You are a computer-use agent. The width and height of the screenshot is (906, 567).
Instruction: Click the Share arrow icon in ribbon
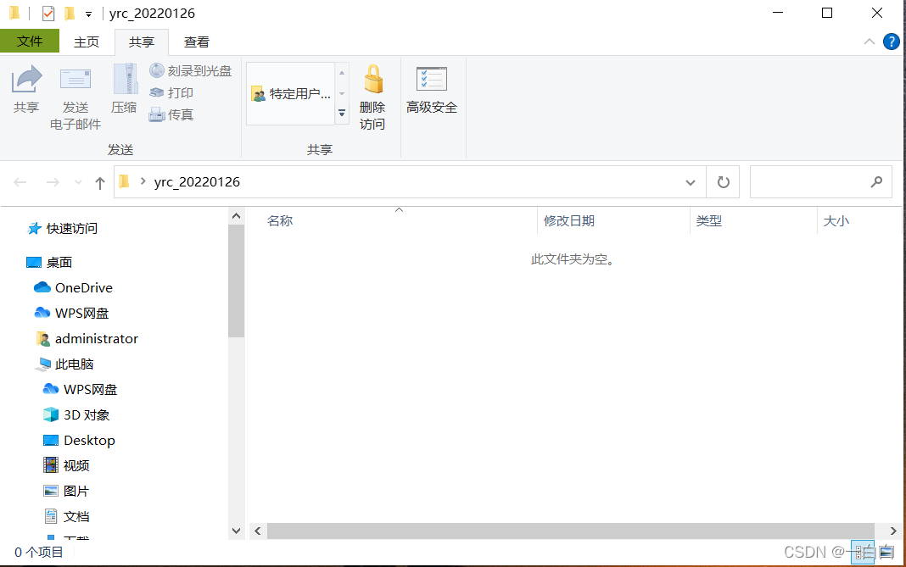coord(26,79)
